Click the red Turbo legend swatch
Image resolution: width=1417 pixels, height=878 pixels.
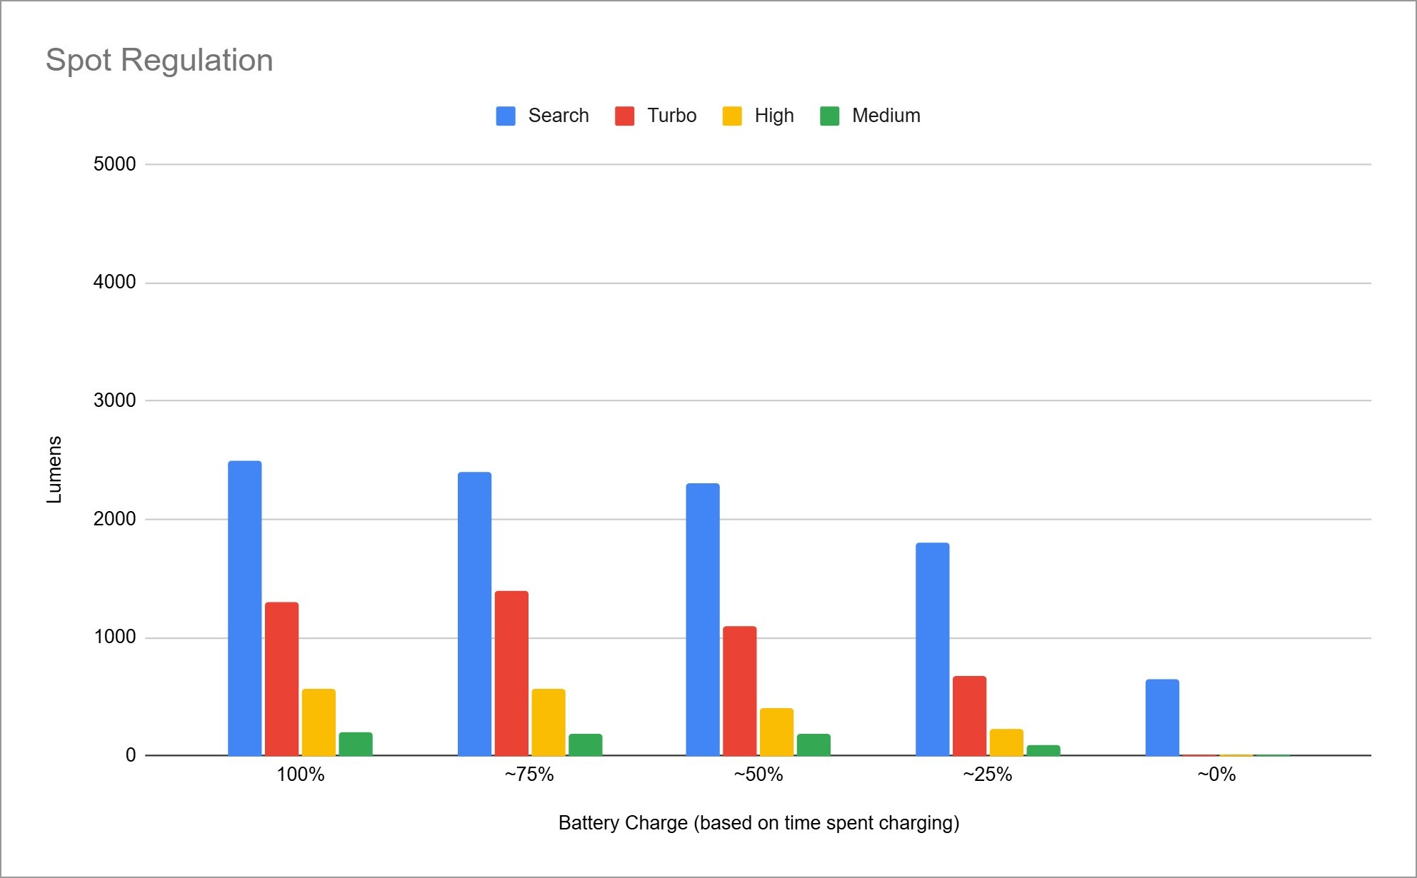(624, 116)
